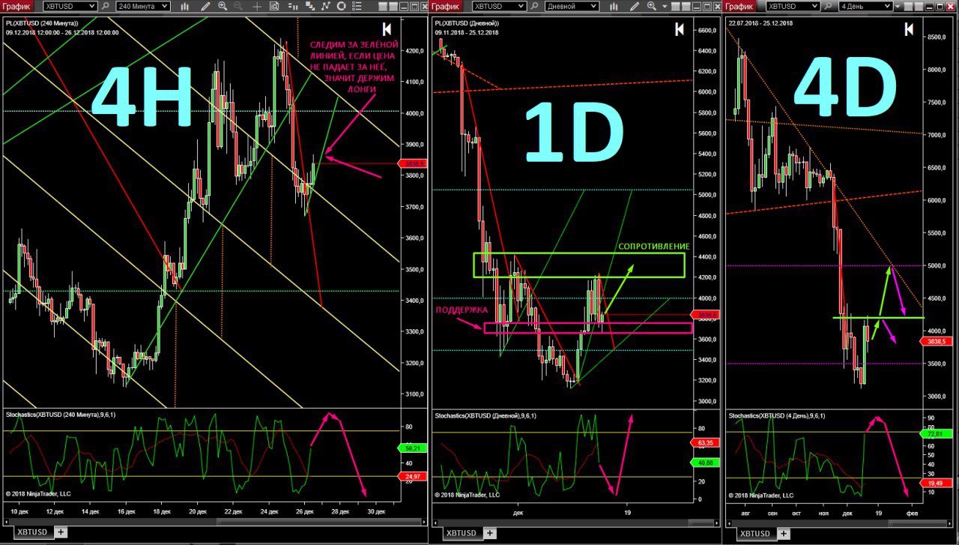Click the horizontal scrollbar thumb of 4 День chart

click(x=919, y=523)
